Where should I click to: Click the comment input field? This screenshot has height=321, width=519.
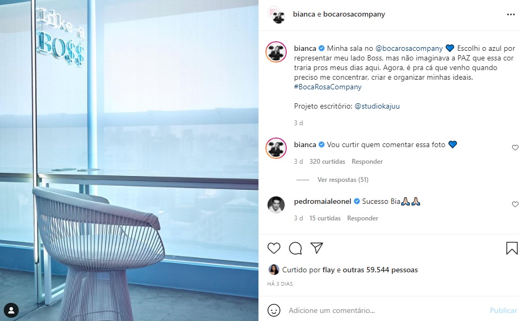[386, 310]
